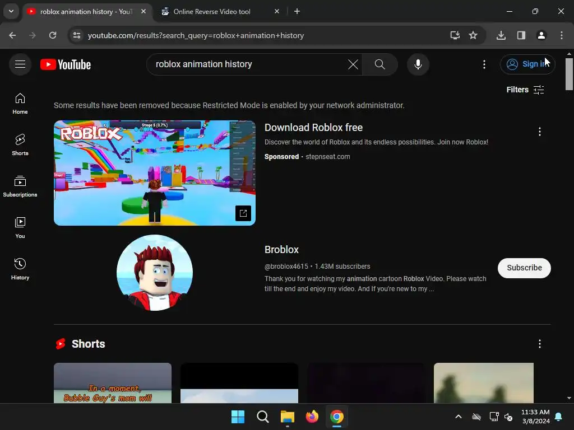The width and height of the screenshot is (574, 430).
Task: Open the 'Download Roblox free' ad title
Action: 313,128
